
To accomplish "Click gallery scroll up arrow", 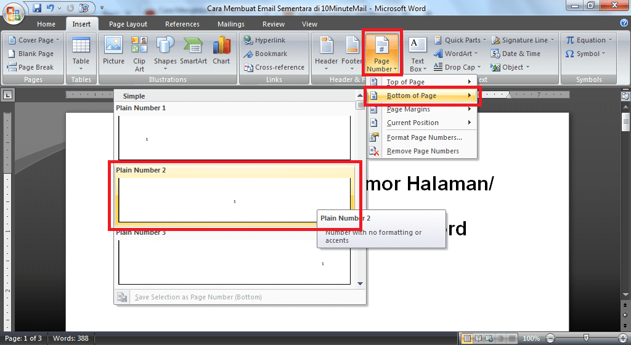I will 360,95.
